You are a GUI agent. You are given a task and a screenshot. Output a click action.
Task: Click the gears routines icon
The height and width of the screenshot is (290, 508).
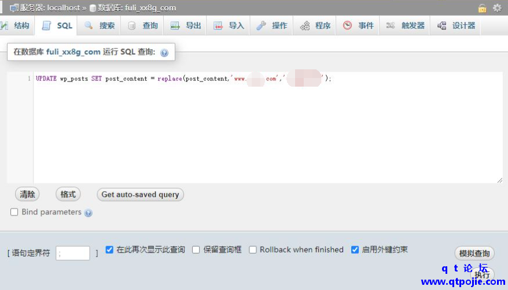(304, 26)
